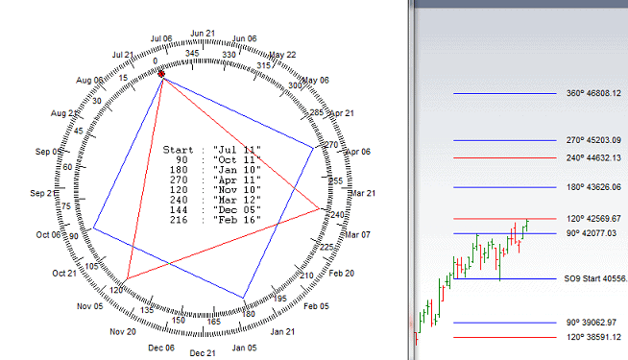Click the Sep 21 date label
Screen dimensions: 628x360
click(x=42, y=193)
